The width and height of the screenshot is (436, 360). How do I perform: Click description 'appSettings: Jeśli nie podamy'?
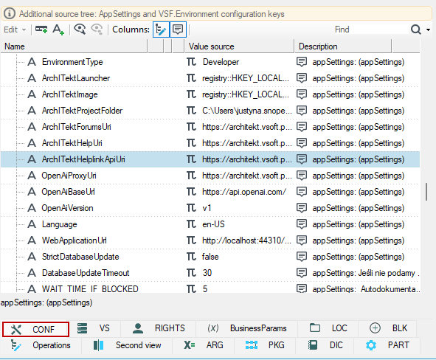click(366, 273)
